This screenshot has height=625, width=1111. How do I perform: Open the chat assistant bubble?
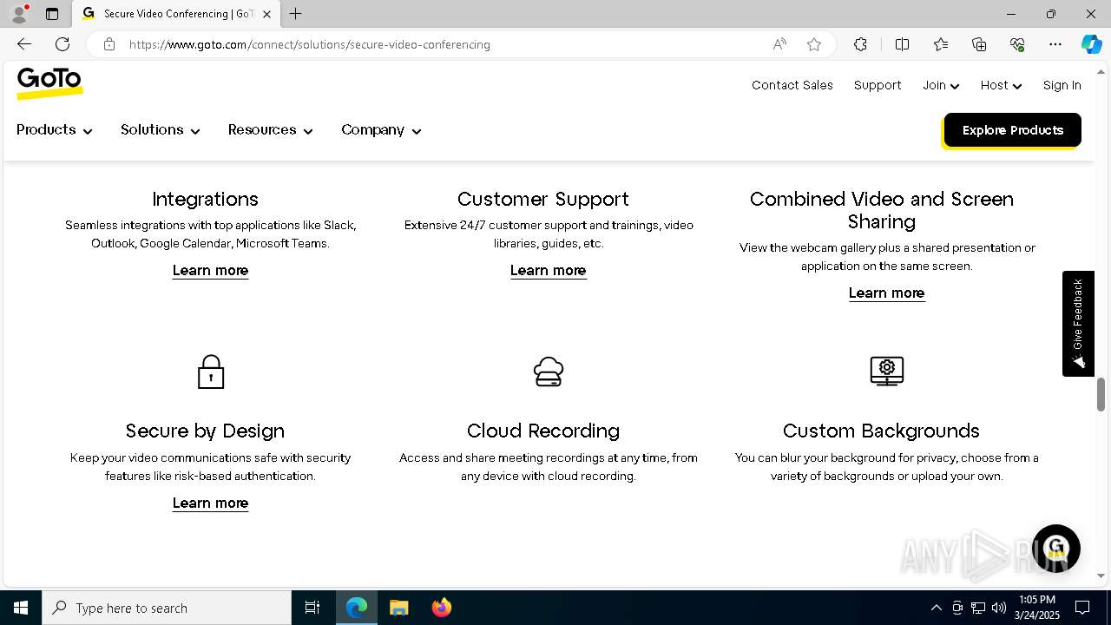[1055, 549]
